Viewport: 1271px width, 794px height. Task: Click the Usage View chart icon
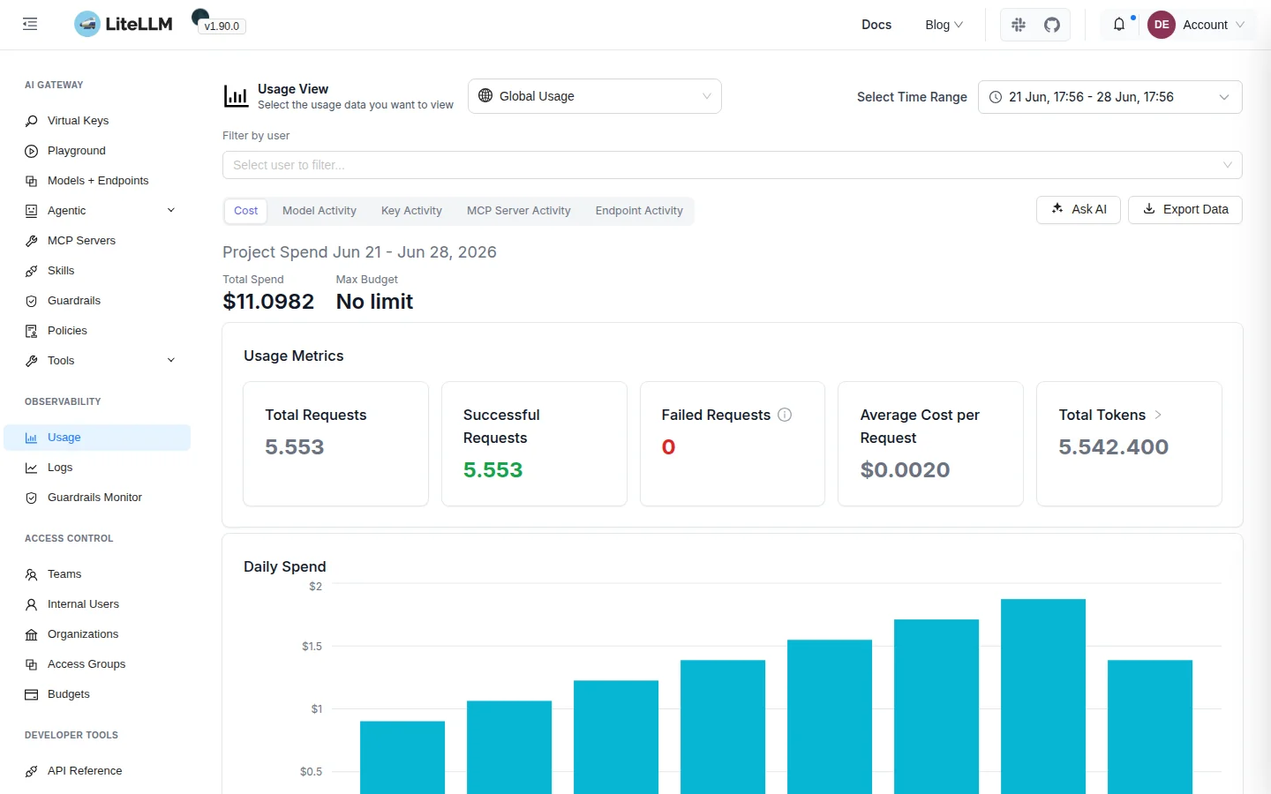tap(236, 96)
